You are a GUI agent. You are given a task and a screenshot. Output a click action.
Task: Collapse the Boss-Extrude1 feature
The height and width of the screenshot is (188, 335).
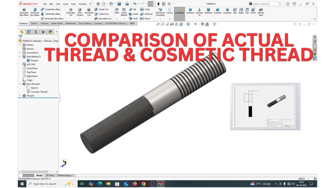pos(20,84)
